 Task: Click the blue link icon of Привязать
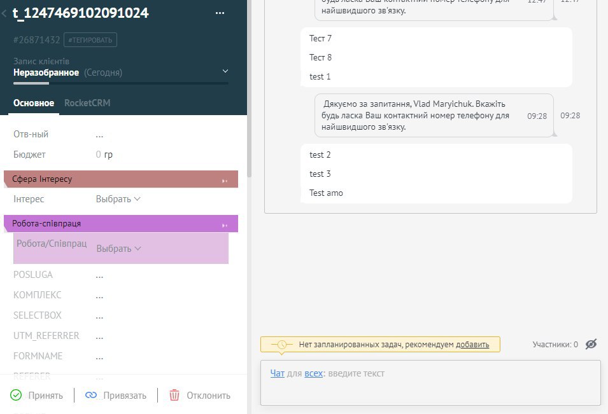click(x=91, y=395)
